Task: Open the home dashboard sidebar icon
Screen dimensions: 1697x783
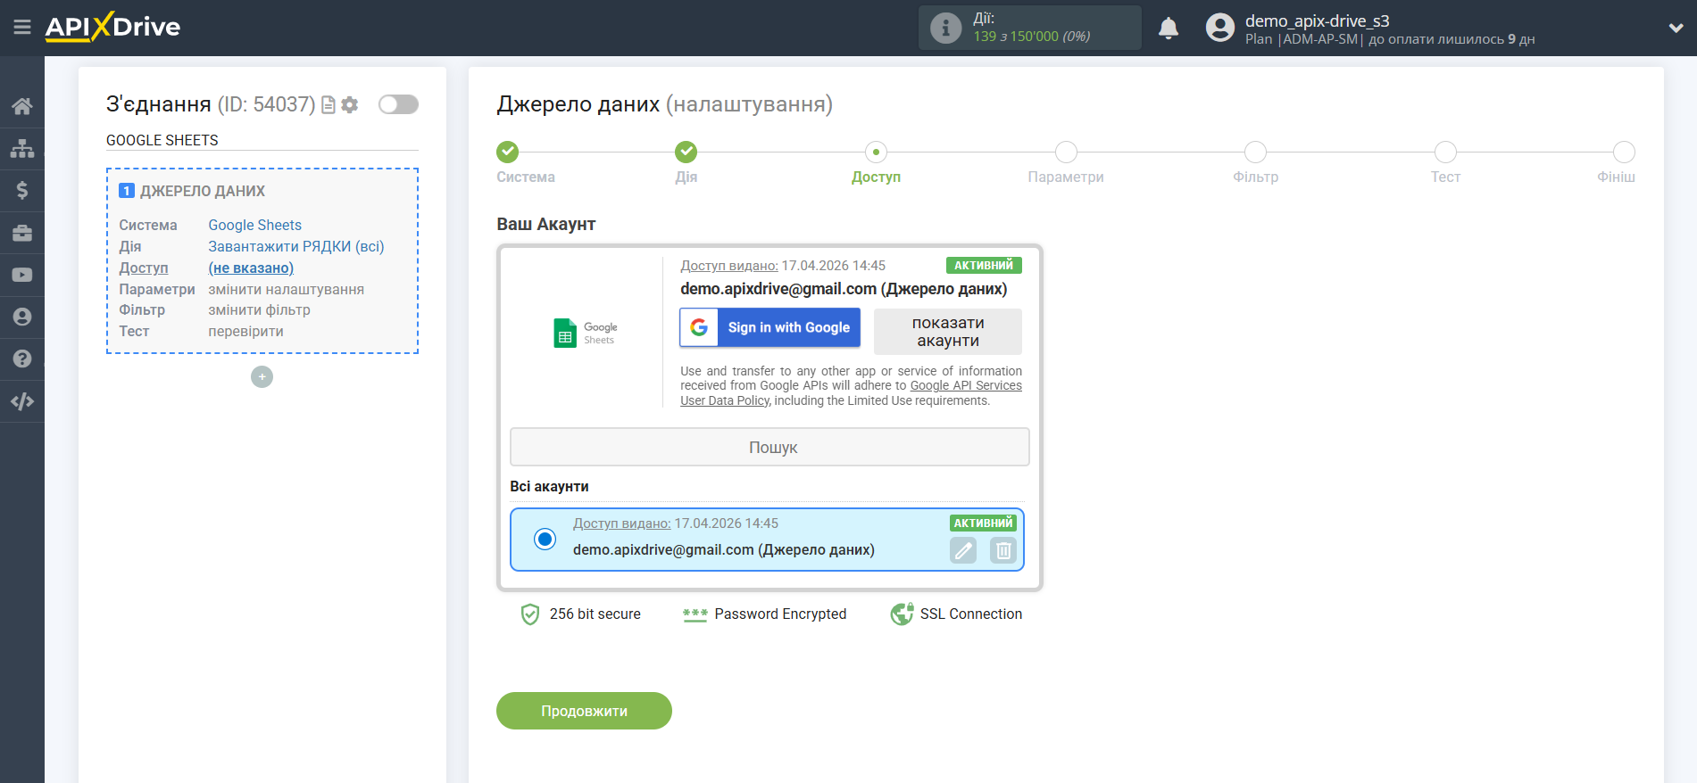Action: point(22,106)
